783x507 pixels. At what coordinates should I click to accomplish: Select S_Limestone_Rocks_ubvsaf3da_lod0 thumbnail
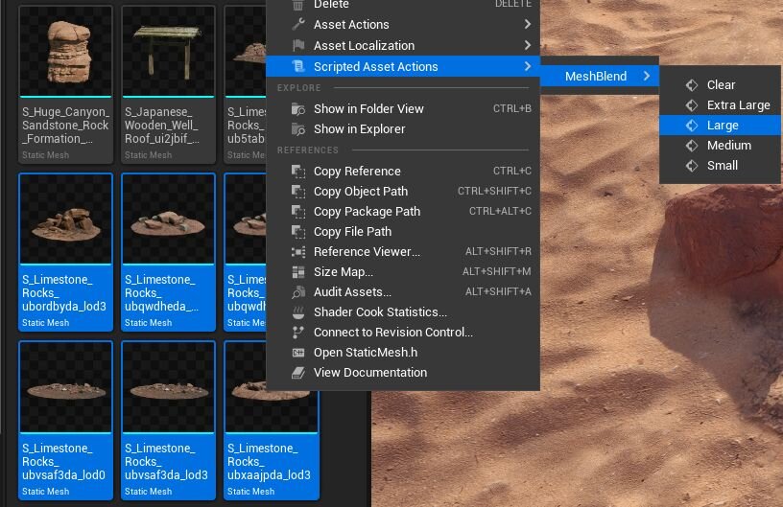[65, 387]
